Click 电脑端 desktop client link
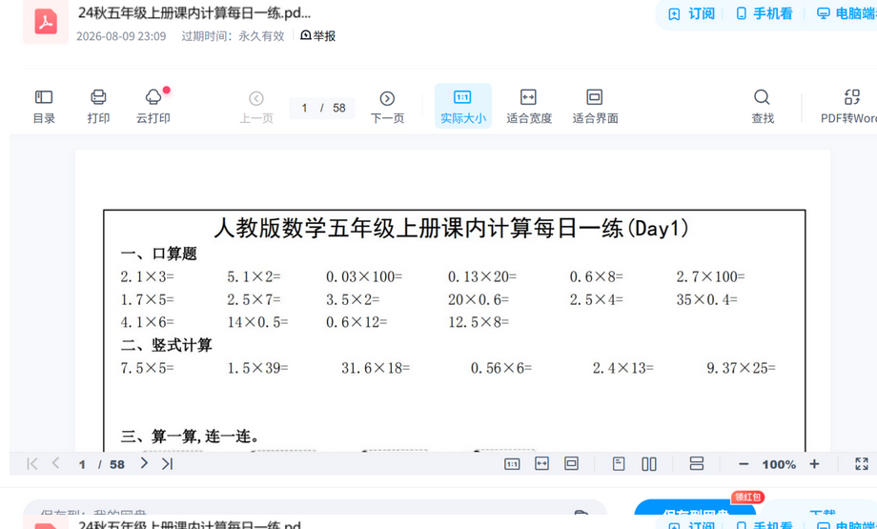 (x=846, y=13)
